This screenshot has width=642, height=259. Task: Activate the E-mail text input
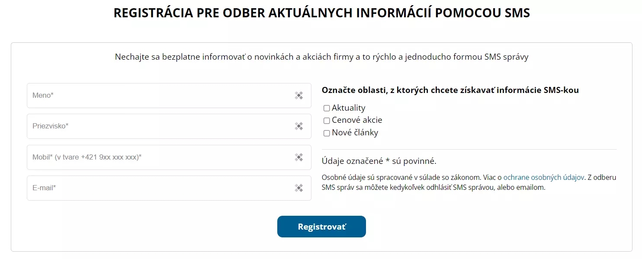pyautogui.click(x=169, y=188)
